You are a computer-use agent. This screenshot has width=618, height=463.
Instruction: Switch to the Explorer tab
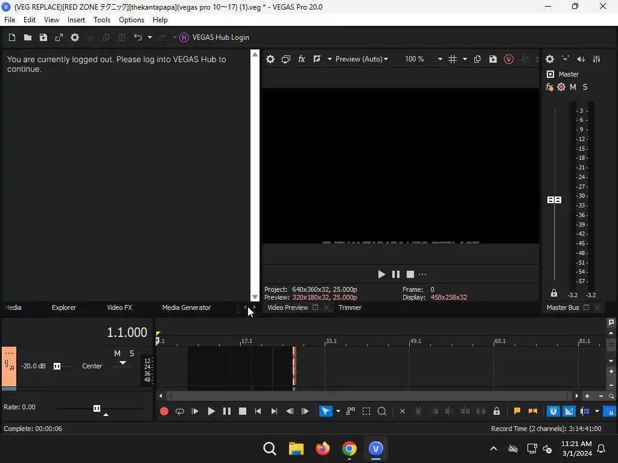click(x=64, y=307)
